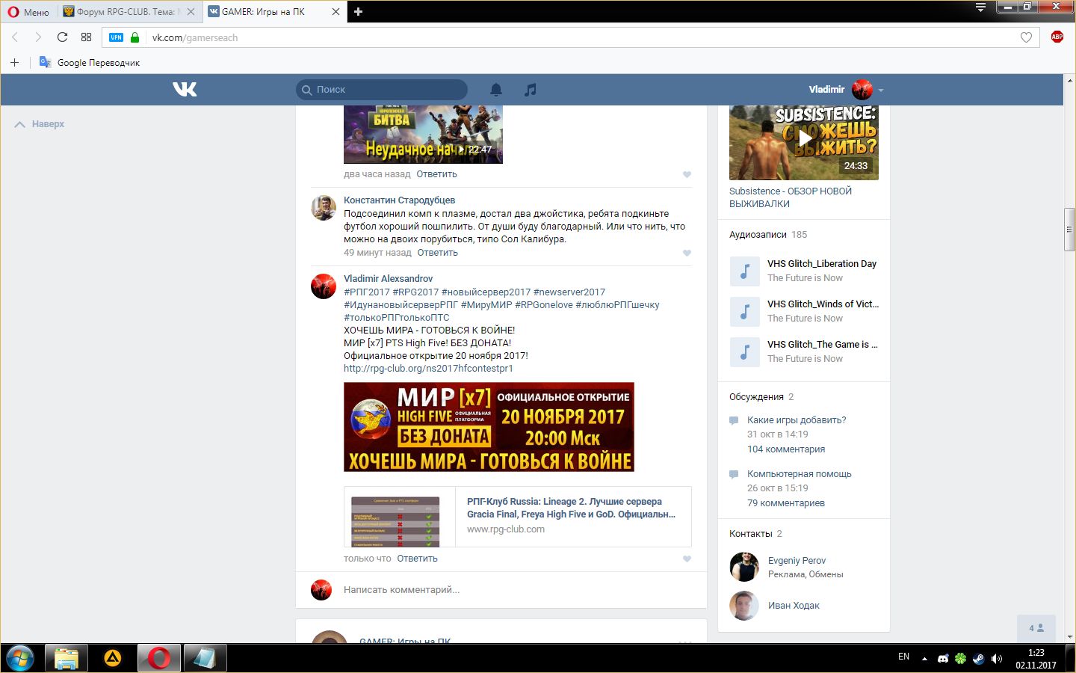
Task: Click the VK logo home icon
Action: click(x=185, y=90)
